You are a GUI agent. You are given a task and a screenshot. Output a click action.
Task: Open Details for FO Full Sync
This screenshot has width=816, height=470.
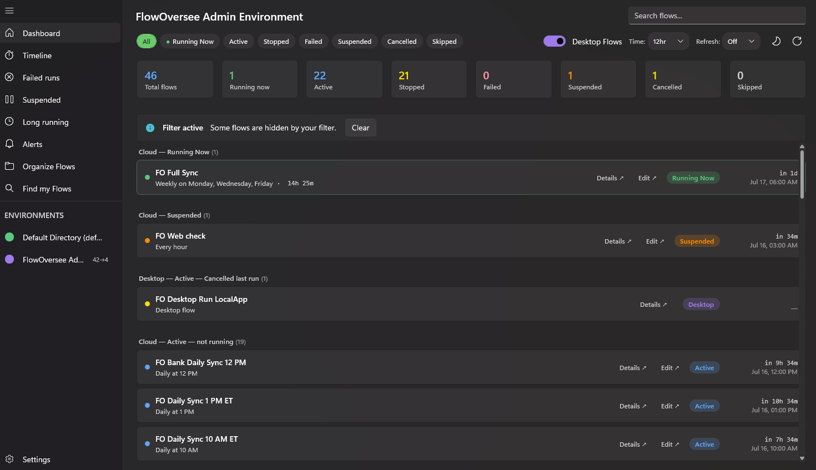[x=610, y=178]
